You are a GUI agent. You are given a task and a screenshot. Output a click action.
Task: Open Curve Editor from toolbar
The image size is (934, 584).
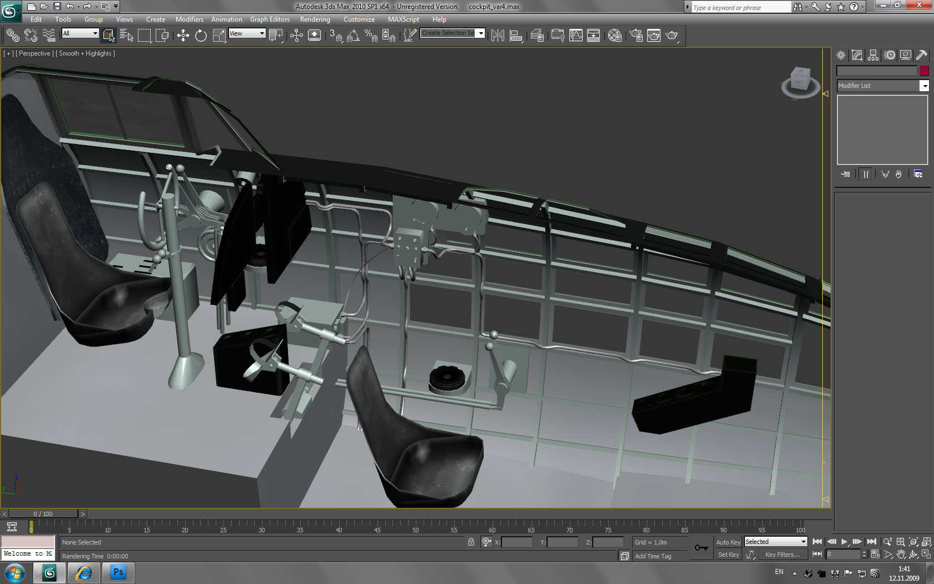576,36
